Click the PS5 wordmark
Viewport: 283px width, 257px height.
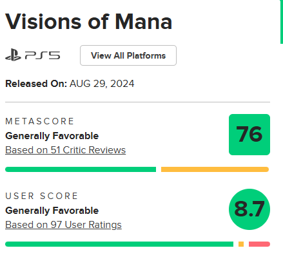pos(43,55)
